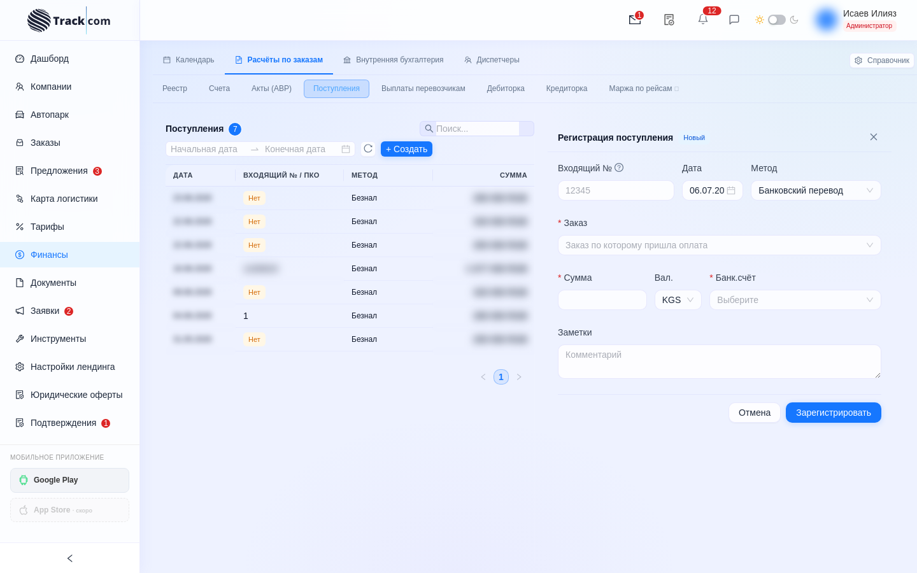Select the Дебиторка sub-tab
Viewport: 917px width, 573px height.
coord(506,88)
